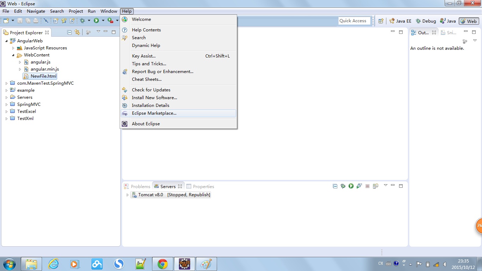
Task: Close the Project Explorer tab
Action: (x=47, y=32)
